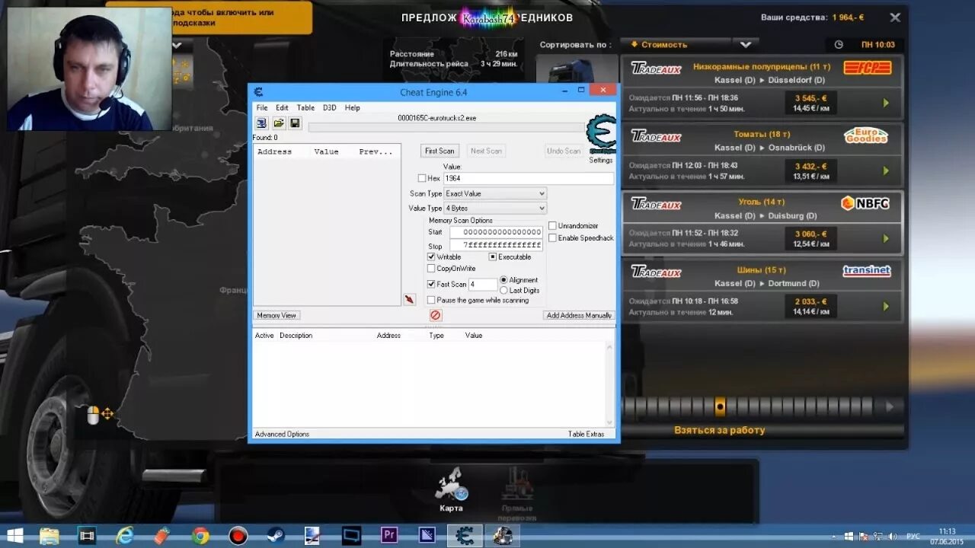Click the Stop address field

(496, 245)
